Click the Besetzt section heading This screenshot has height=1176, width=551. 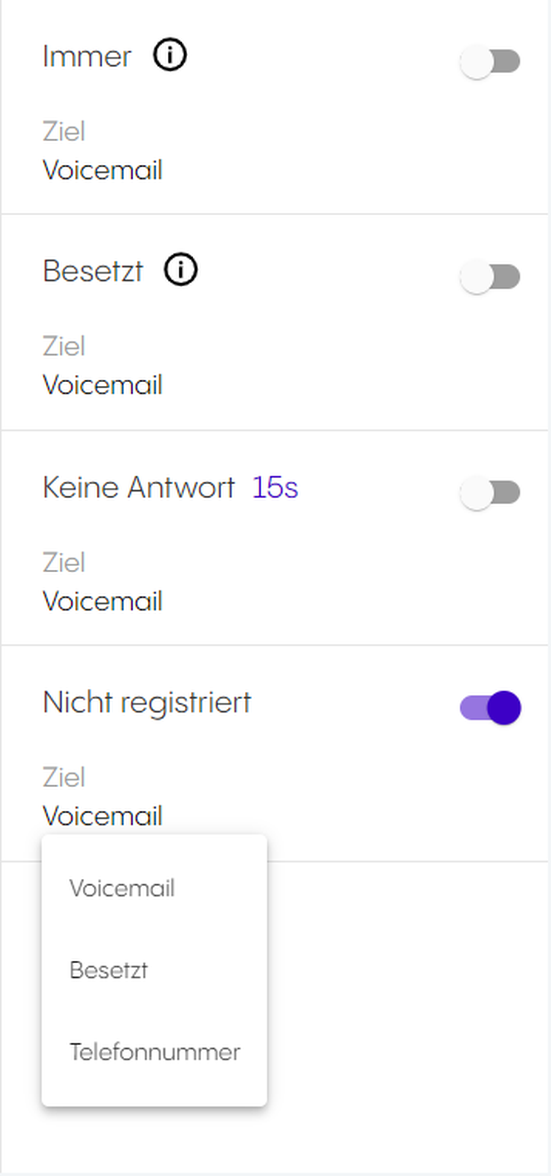coord(93,271)
